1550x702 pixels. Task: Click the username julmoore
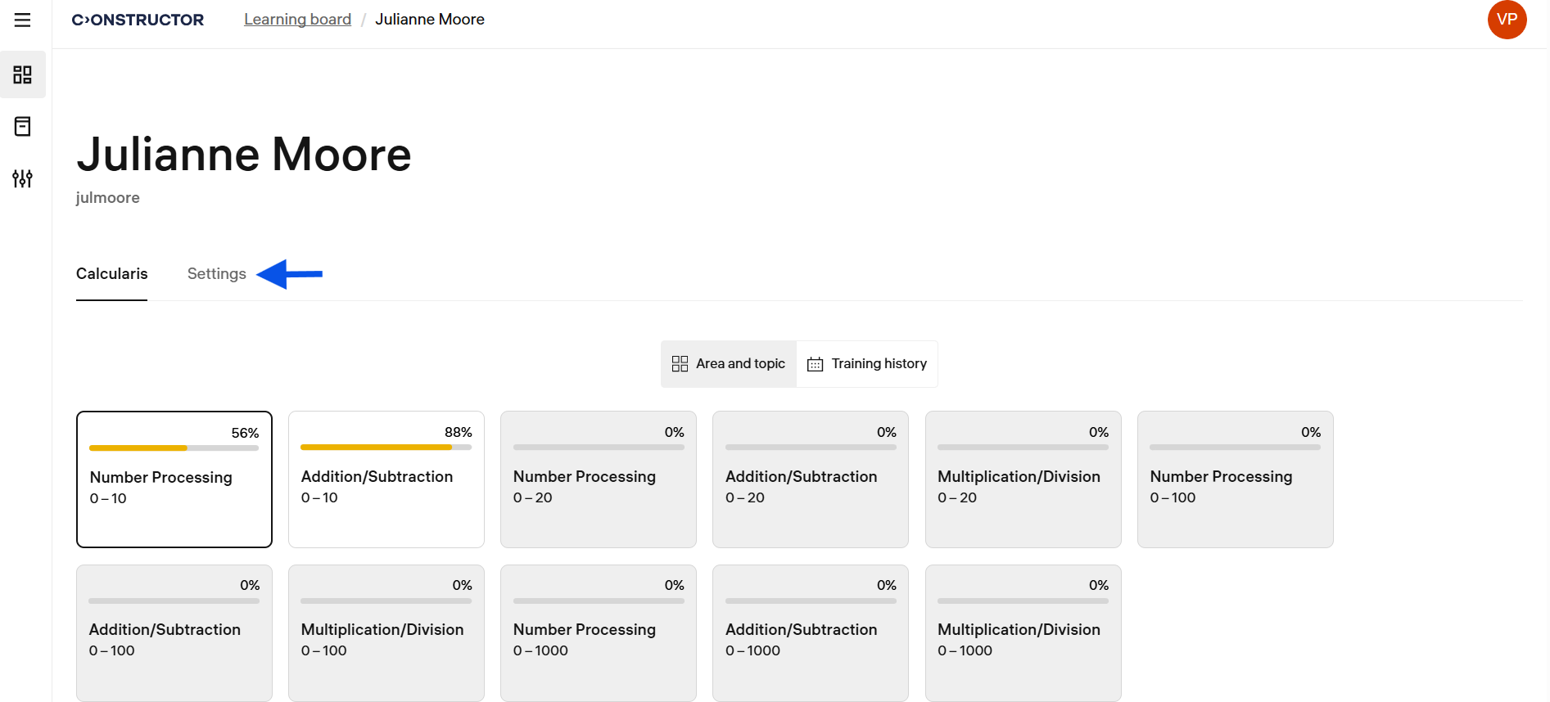point(108,198)
